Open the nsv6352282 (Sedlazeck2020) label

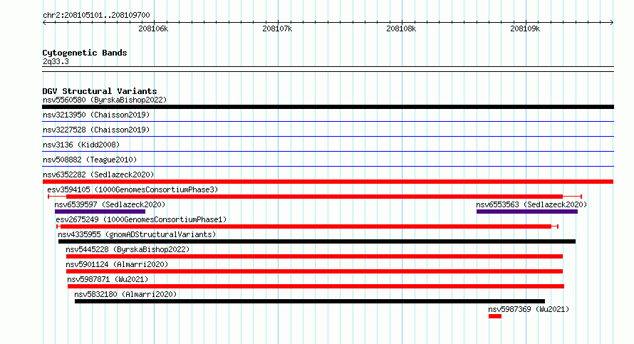click(98, 174)
